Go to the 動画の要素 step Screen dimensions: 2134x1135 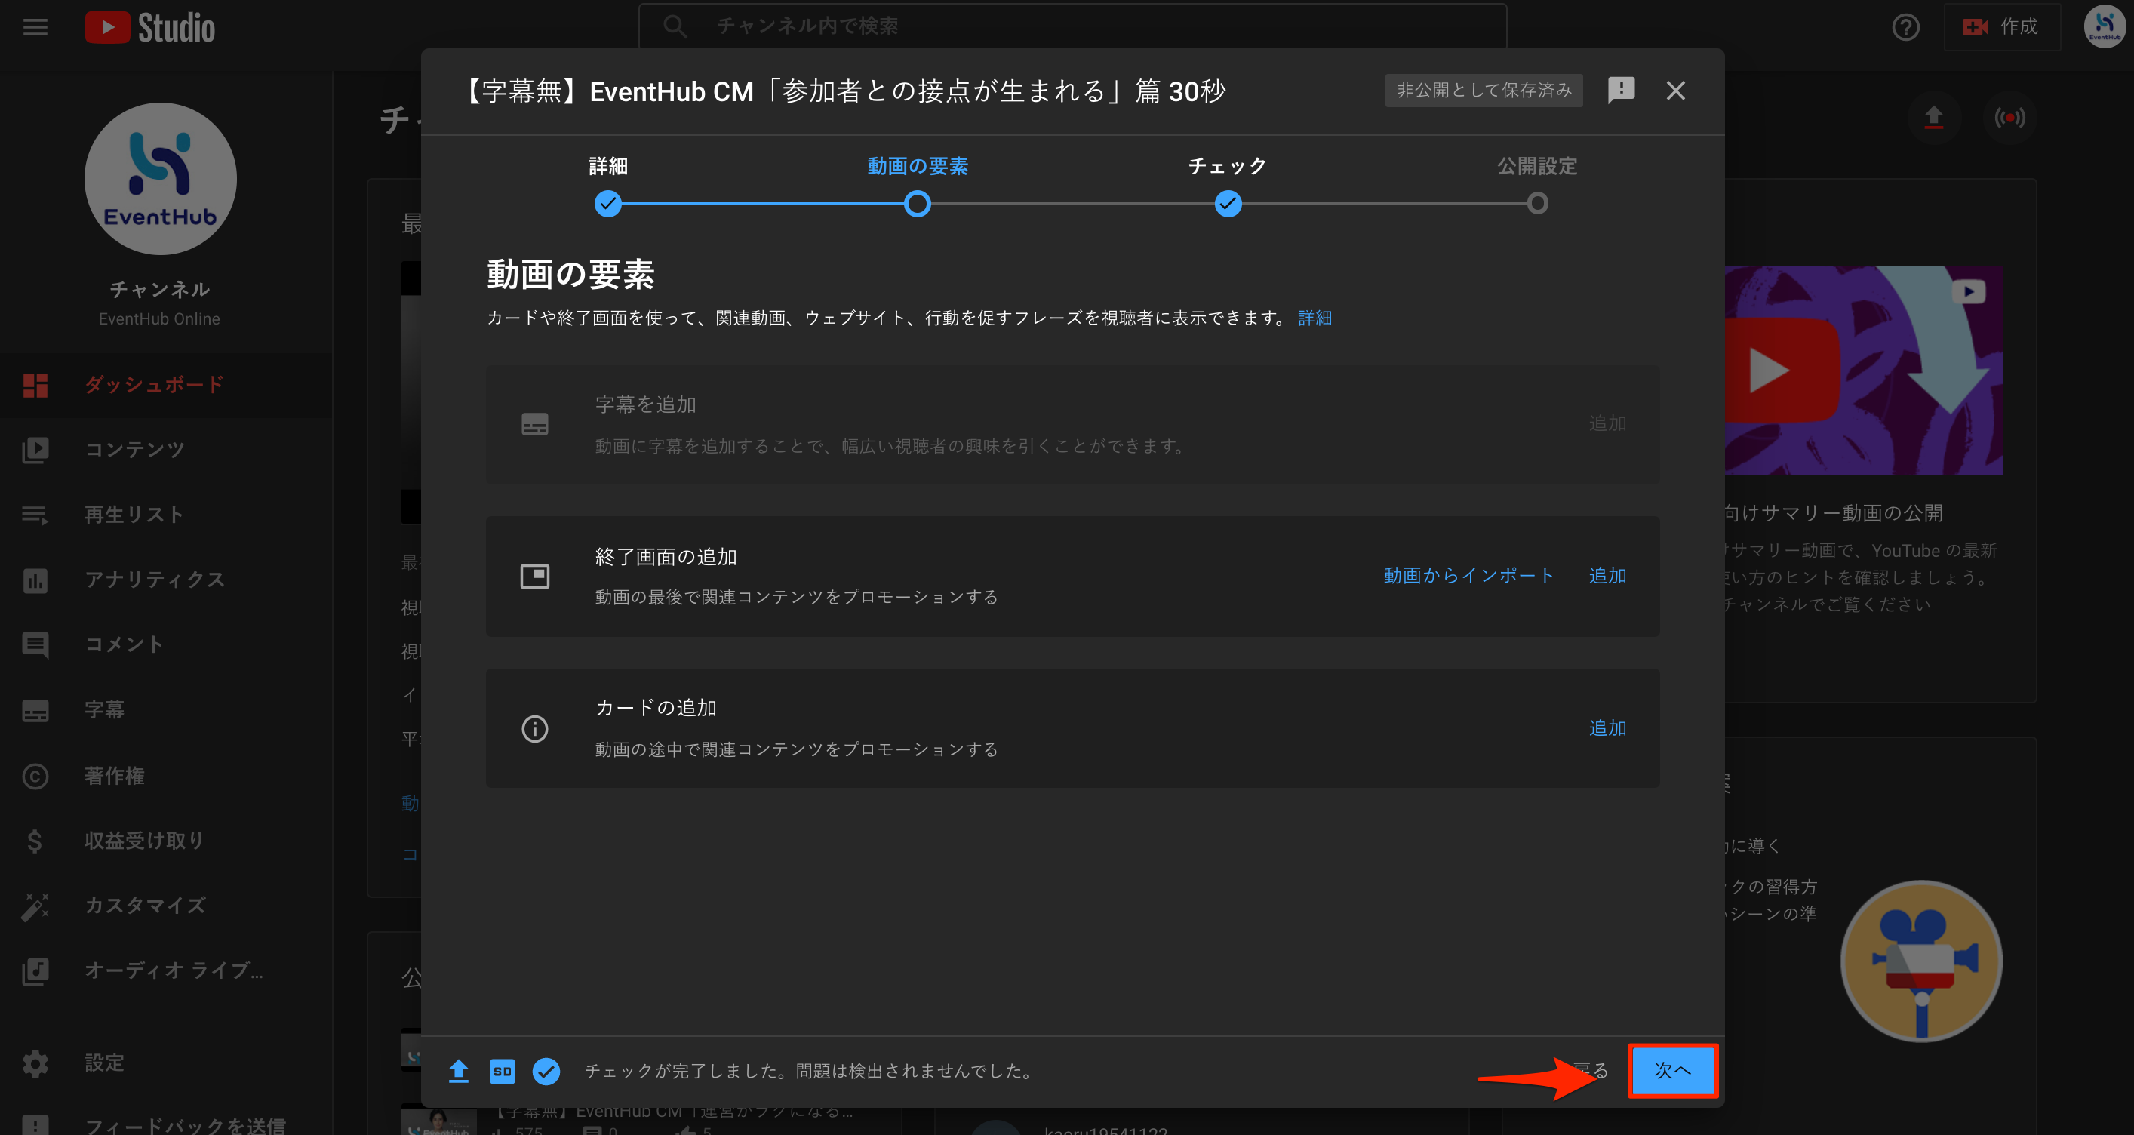point(917,186)
